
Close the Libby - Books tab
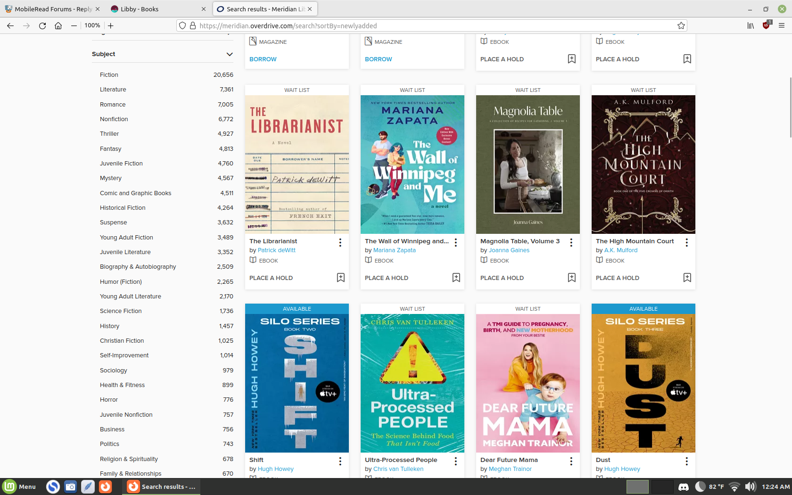pos(204,9)
